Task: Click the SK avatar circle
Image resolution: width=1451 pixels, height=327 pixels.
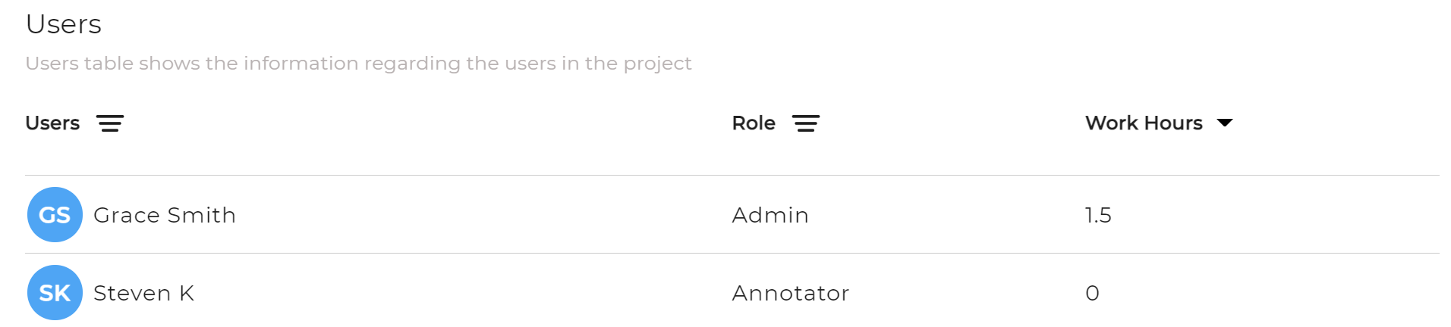Action: pyautogui.click(x=55, y=293)
